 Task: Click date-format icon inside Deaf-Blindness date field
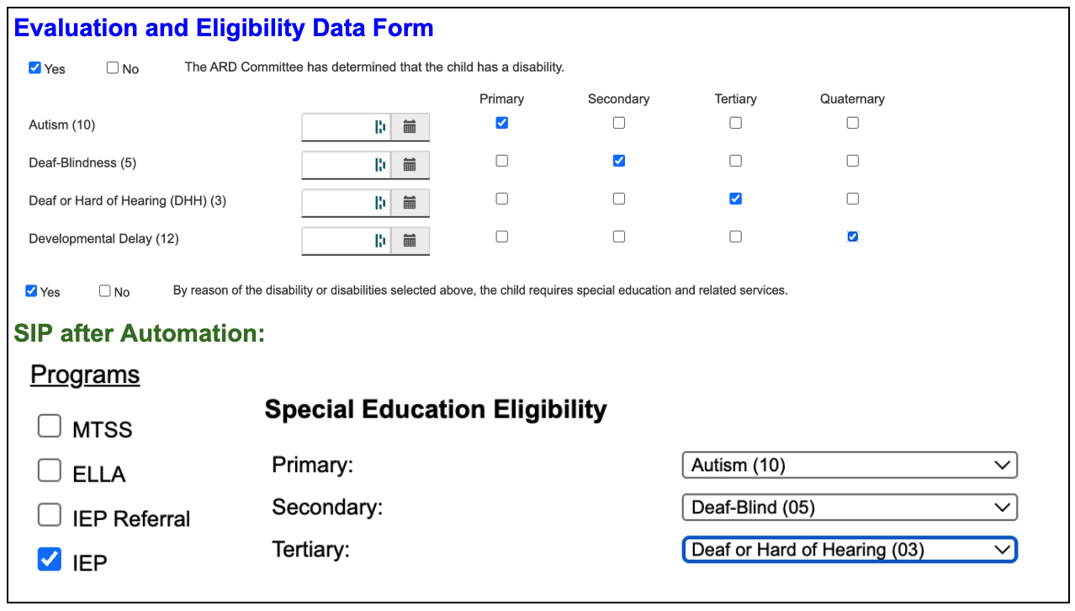pyautogui.click(x=380, y=165)
